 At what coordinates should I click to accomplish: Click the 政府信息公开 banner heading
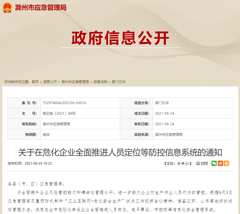tap(120, 38)
